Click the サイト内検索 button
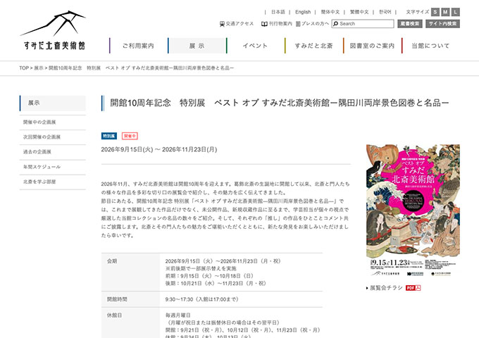This screenshot has height=338, width=479. (442, 24)
